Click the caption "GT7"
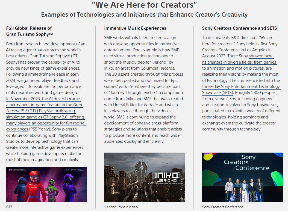Viewport: 288px width, 211px height. coord(9,207)
